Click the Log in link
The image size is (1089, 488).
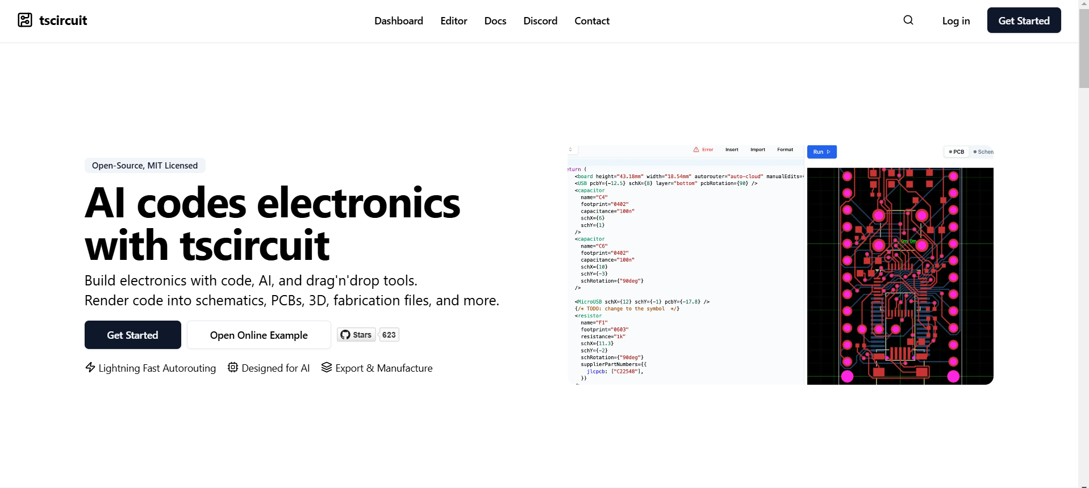956,21
